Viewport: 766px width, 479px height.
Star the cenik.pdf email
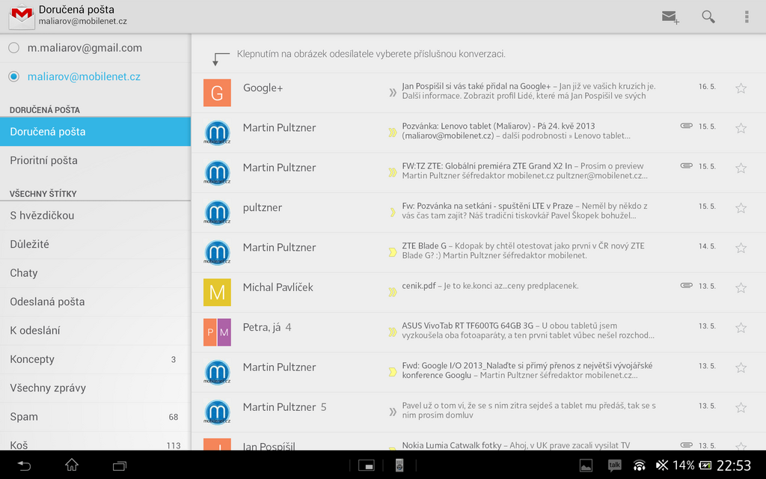pyautogui.click(x=741, y=287)
